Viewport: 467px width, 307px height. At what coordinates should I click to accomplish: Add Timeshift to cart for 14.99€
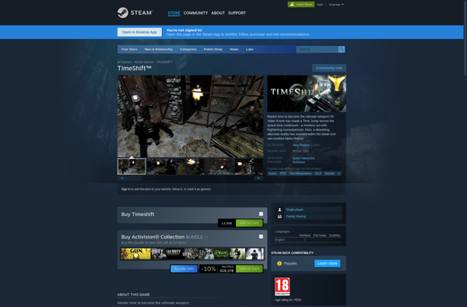click(249, 223)
